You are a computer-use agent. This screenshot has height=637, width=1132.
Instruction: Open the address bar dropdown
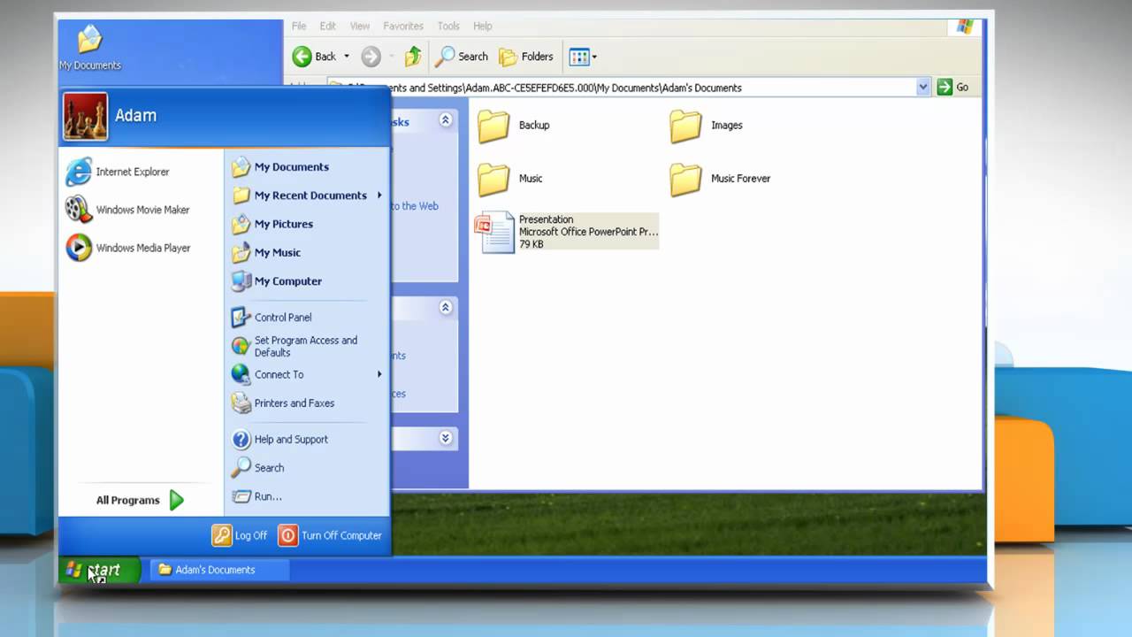click(923, 86)
